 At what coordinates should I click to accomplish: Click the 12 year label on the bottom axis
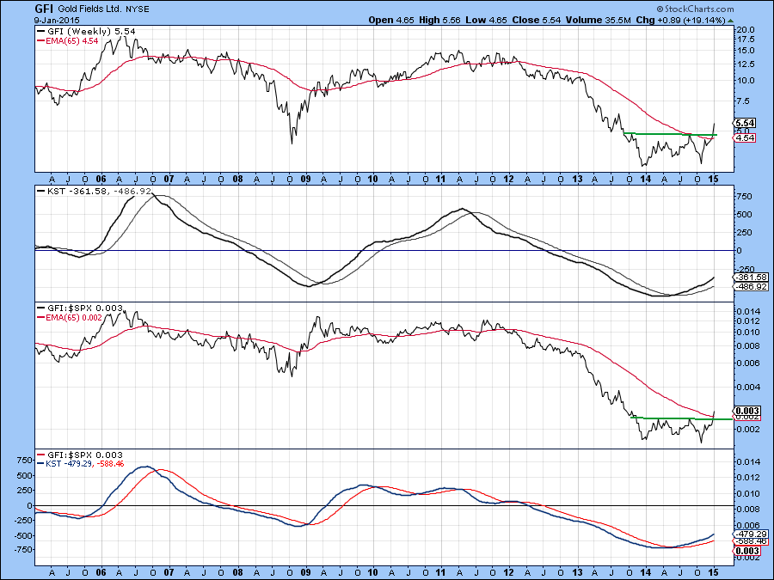point(509,572)
